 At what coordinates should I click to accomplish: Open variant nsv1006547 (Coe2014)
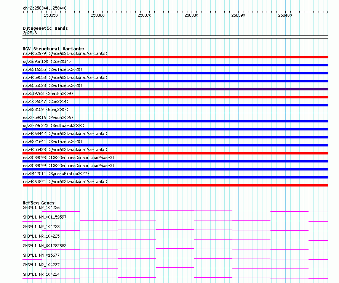(x=46, y=101)
